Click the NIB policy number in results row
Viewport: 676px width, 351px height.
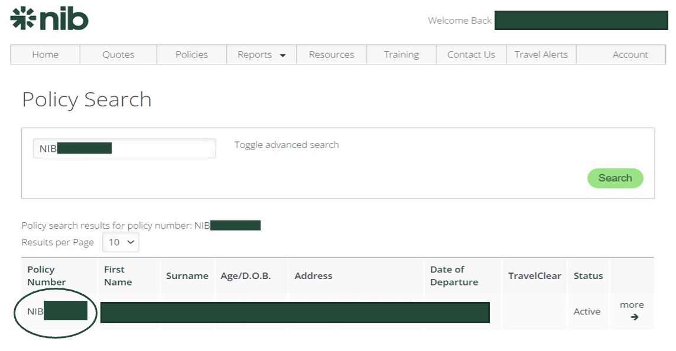(x=57, y=311)
